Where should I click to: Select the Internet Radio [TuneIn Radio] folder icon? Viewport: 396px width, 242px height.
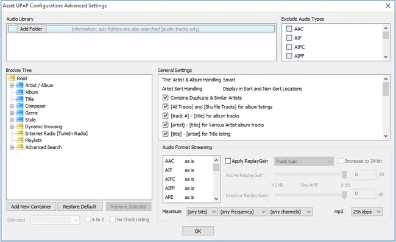point(20,133)
